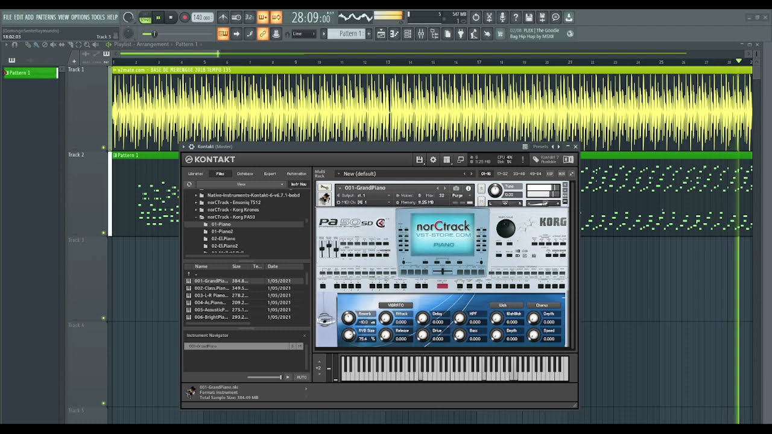Click the shopping cart icon in FL toolbar
Screen dimensions: 772x434
(x=499, y=34)
